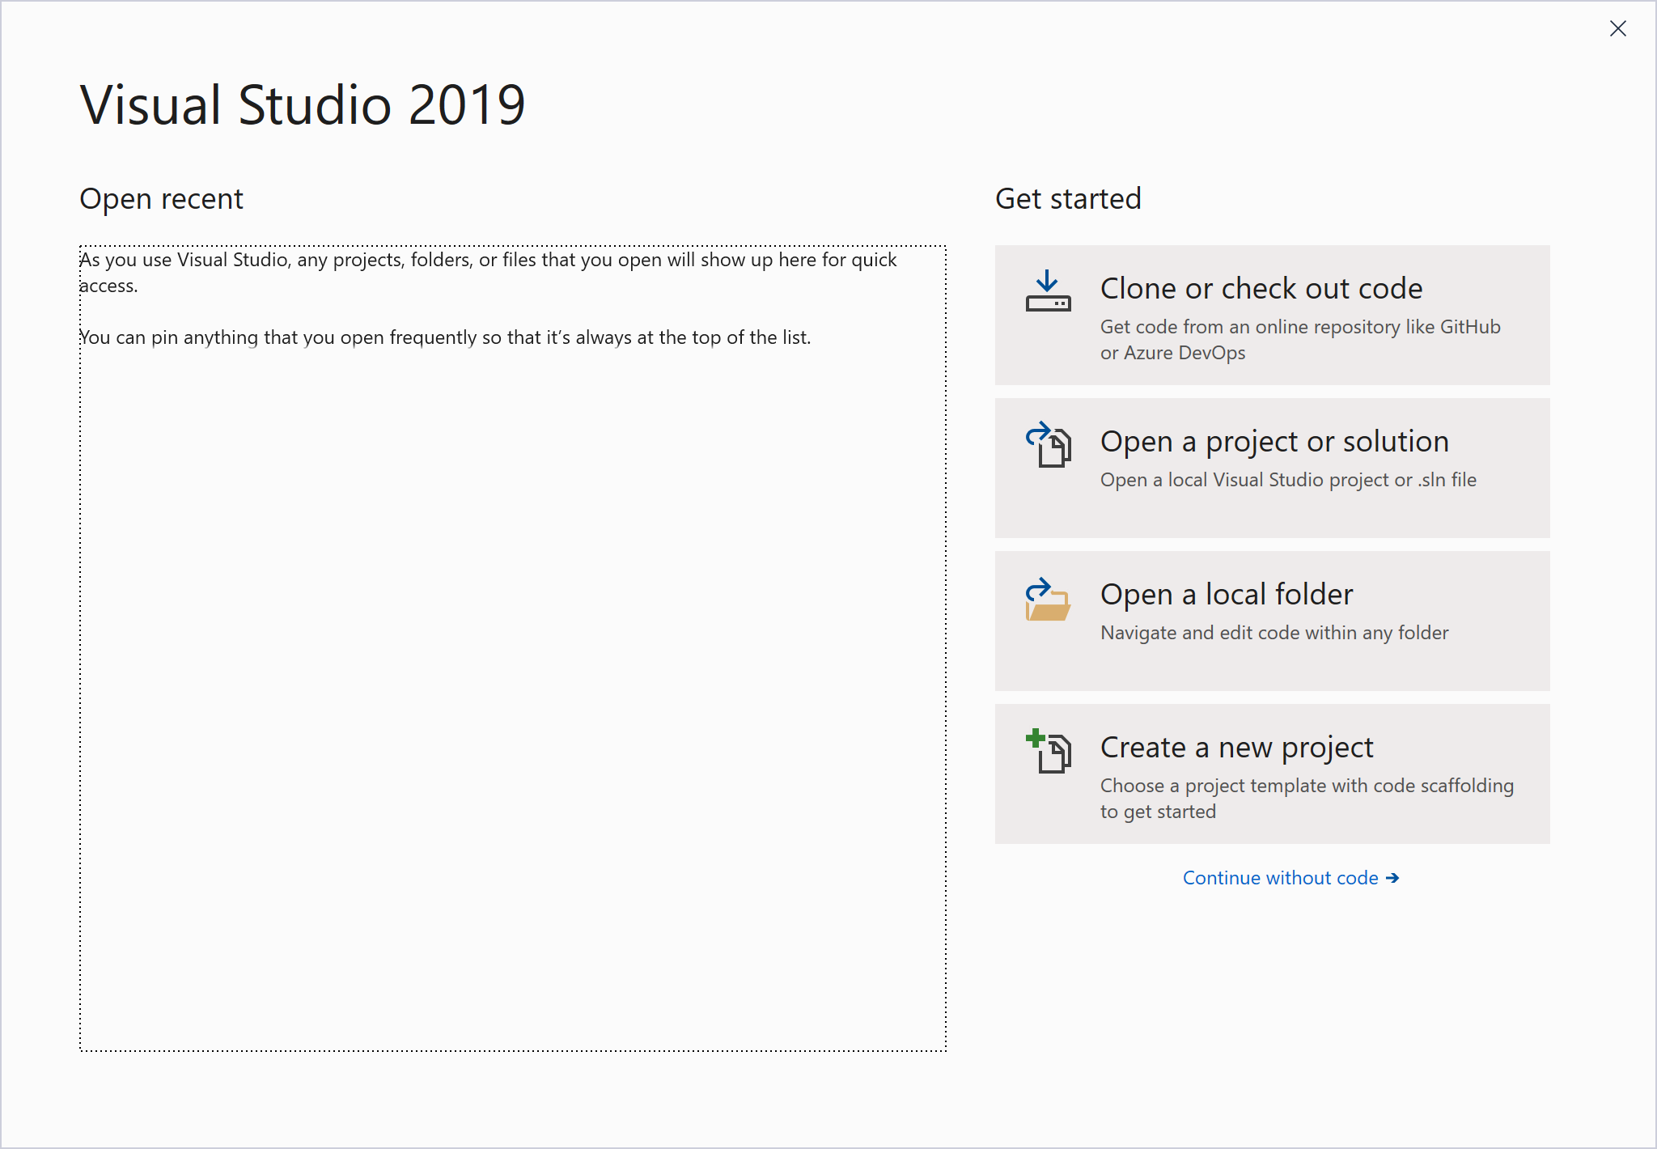Click the Get started heading

(x=1069, y=198)
